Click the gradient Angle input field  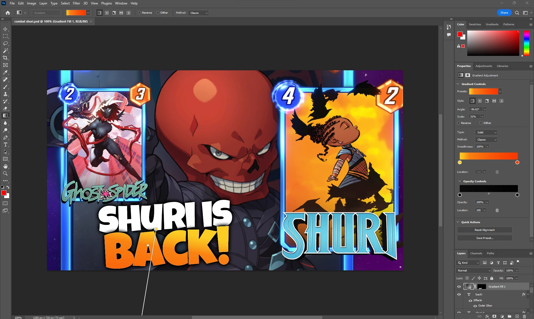tap(476, 109)
